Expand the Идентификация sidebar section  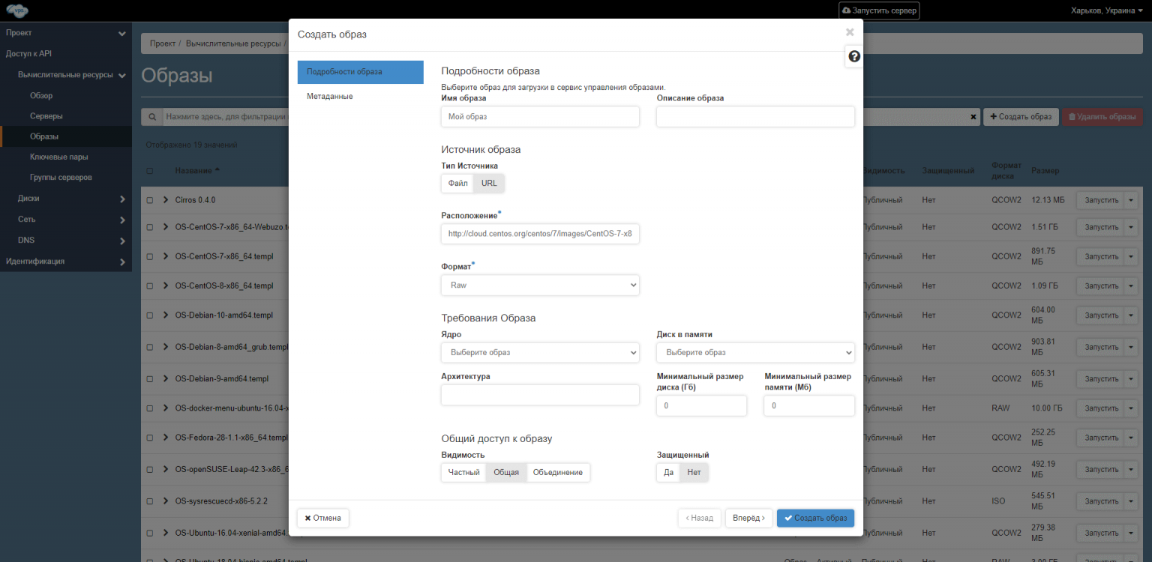tap(66, 262)
